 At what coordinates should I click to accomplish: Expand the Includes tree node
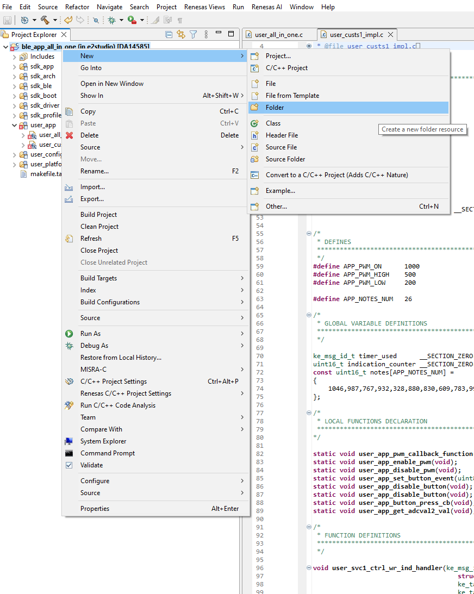coord(14,57)
